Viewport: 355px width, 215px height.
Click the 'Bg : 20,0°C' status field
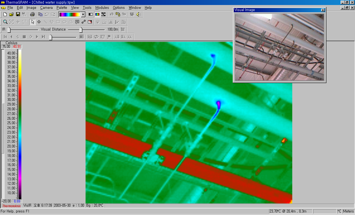pos(95,206)
